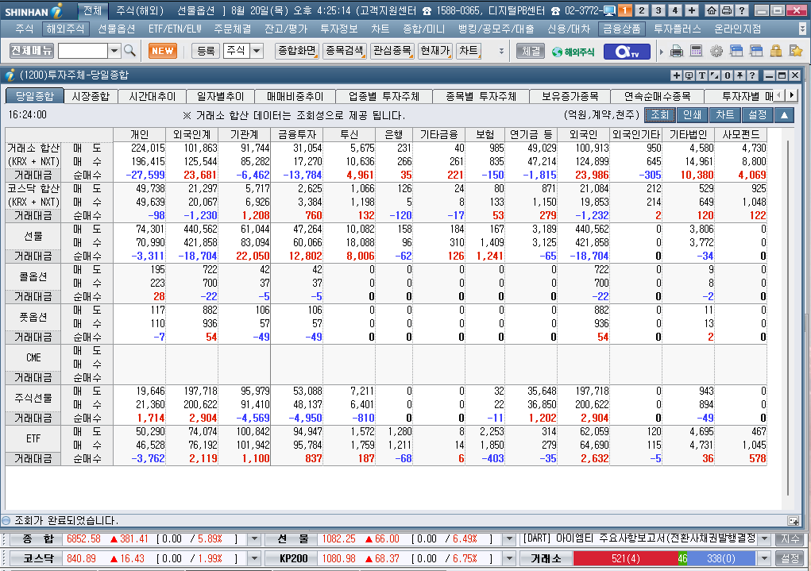Click the red 521(4) advancing stocks bar
The image size is (811, 571).
click(x=625, y=558)
